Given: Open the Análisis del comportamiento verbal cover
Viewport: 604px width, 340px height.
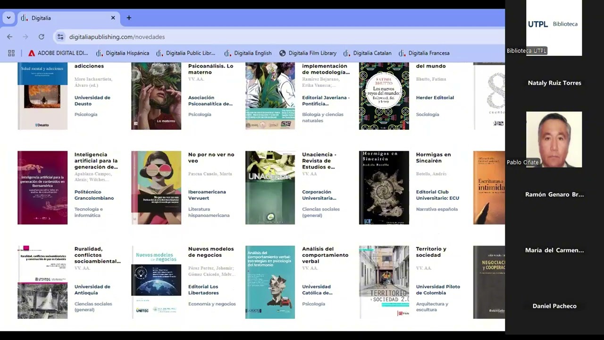Looking at the screenshot, I should coord(270,282).
